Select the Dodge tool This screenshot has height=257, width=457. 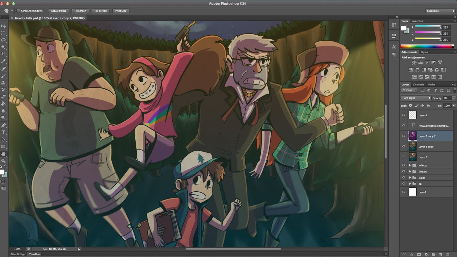4,118
